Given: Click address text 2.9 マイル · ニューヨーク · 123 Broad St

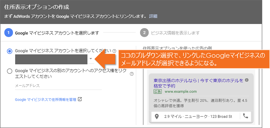Looking at the screenshot, I should point(198,116).
